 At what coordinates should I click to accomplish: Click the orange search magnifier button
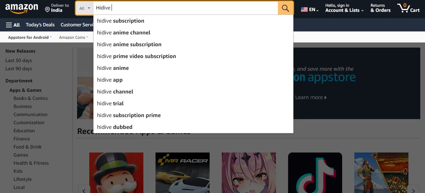[285, 8]
